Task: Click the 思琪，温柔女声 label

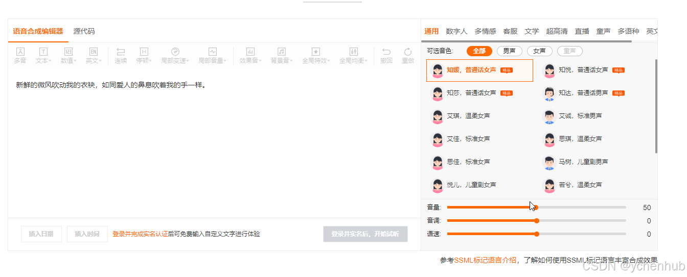Action: [580, 139]
